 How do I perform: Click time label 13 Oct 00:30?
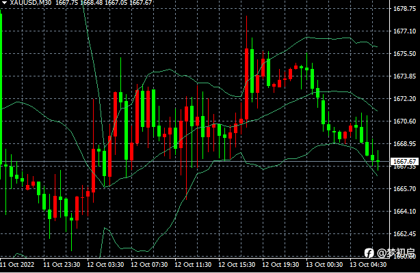point(324,265)
